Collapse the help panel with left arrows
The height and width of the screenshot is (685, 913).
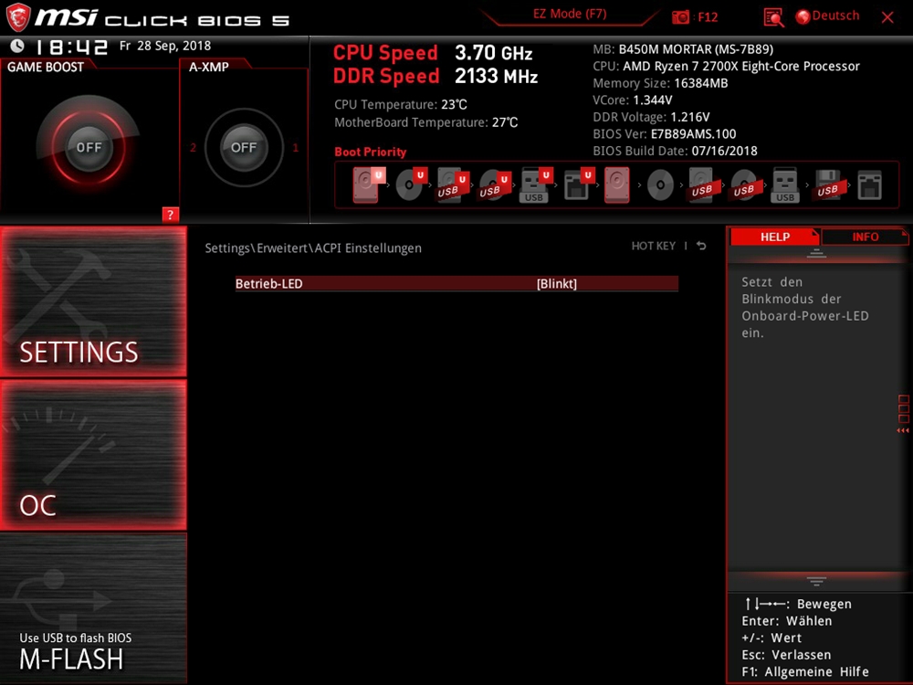[903, 430]
